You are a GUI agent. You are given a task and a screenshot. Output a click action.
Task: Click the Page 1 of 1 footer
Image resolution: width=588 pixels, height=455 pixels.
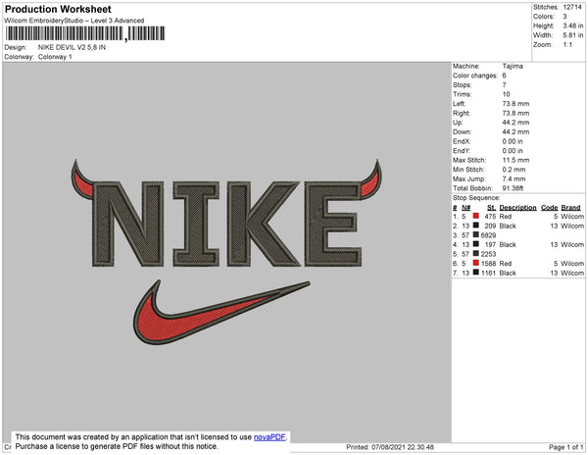click(565, 447)
